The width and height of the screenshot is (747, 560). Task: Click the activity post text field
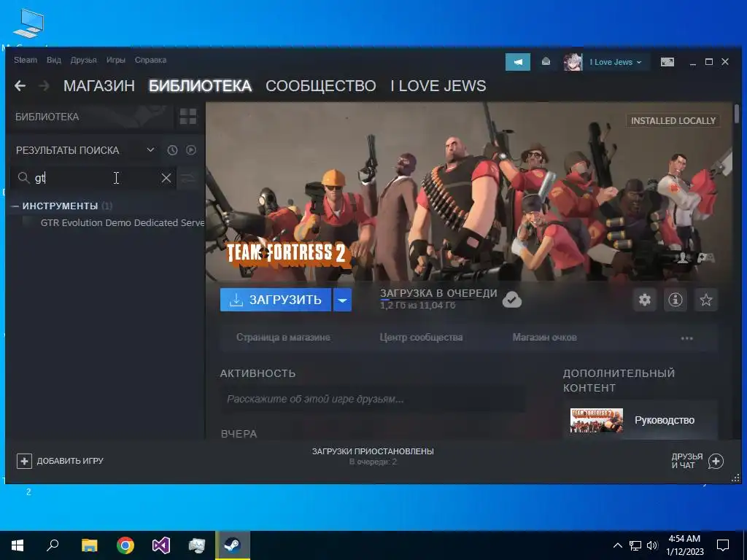click(373, 399)
